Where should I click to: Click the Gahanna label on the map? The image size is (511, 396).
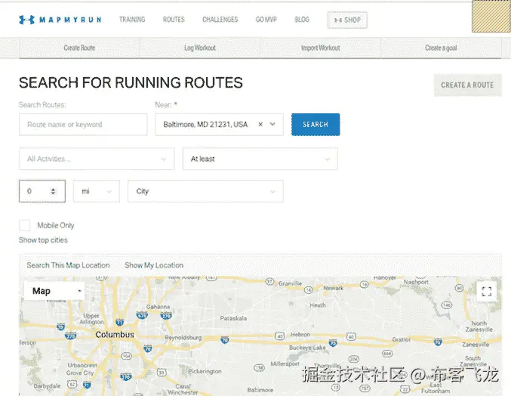(x=158, y=307)
